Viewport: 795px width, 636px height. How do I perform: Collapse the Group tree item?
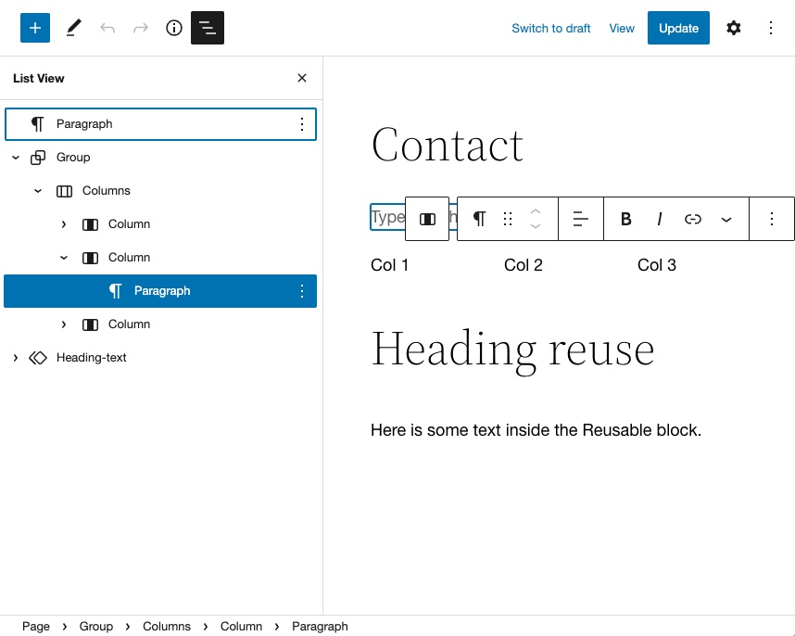[15, 157]
